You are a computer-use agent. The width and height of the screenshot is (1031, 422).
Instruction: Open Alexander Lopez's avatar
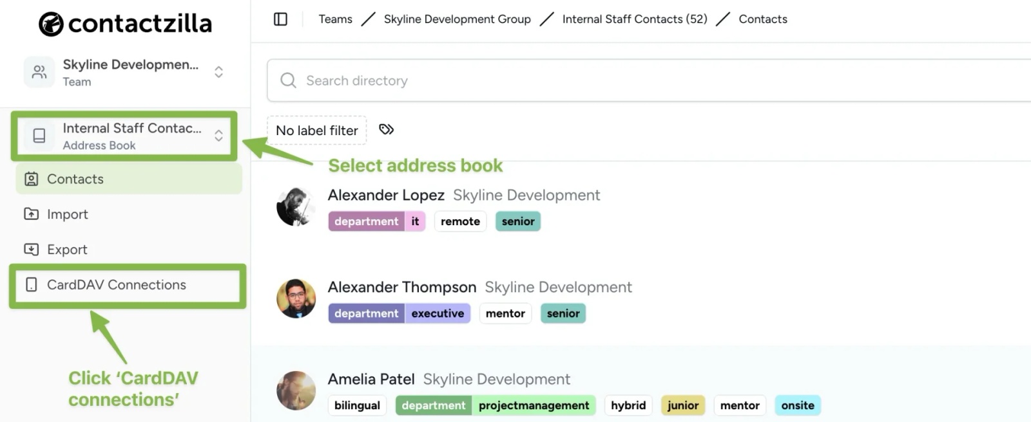(296, 206)
